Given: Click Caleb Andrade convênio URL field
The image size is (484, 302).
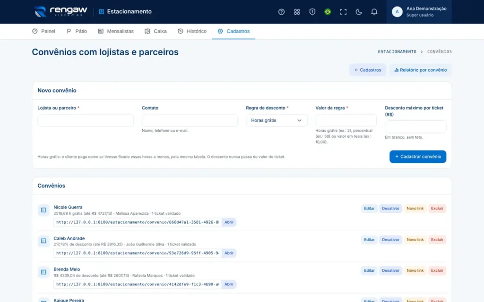Looking at the screenshot, I should [138, 253].
